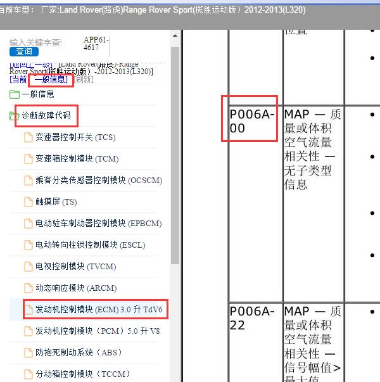The image size is (380, 382).
Task: Open 变速箱控制模块 (TCM) entry
Action: (x=77, y=158)
